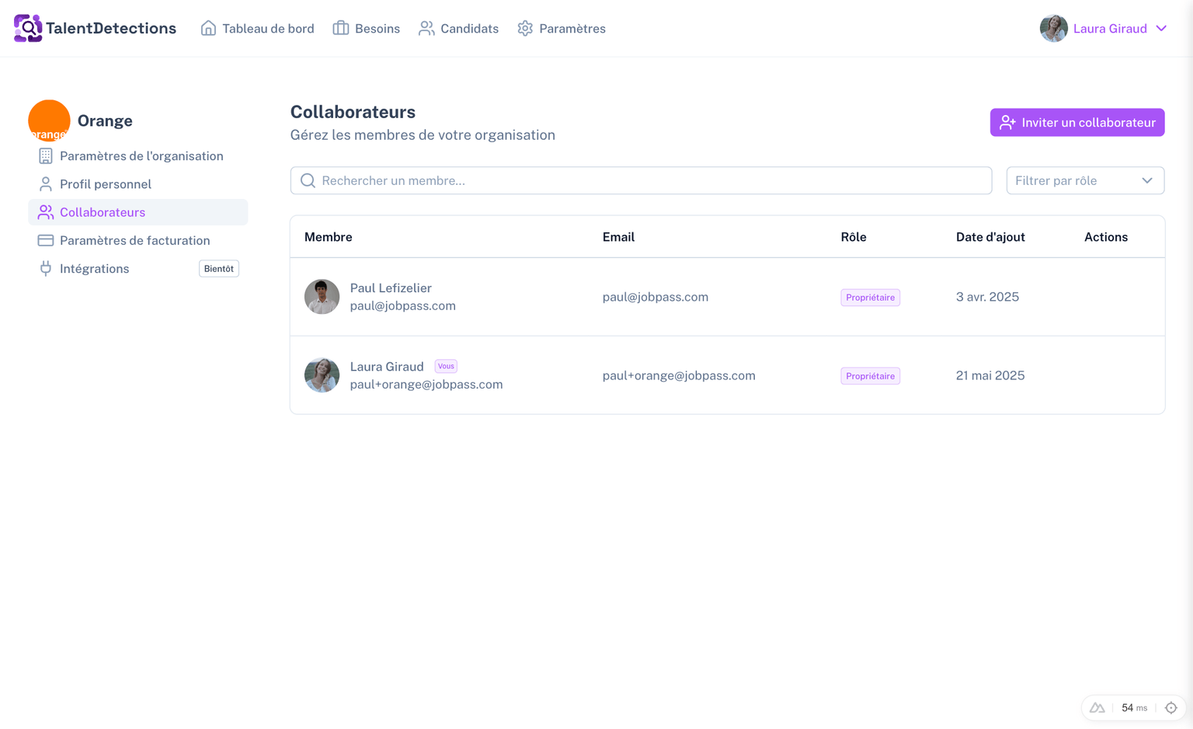Click Laura Giraud's profile picture in the table

(322, 375)
